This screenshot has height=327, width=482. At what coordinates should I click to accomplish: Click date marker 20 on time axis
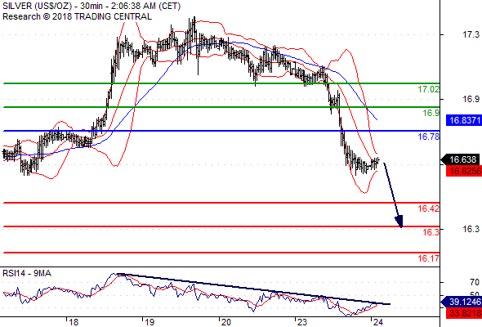(225, 322)
